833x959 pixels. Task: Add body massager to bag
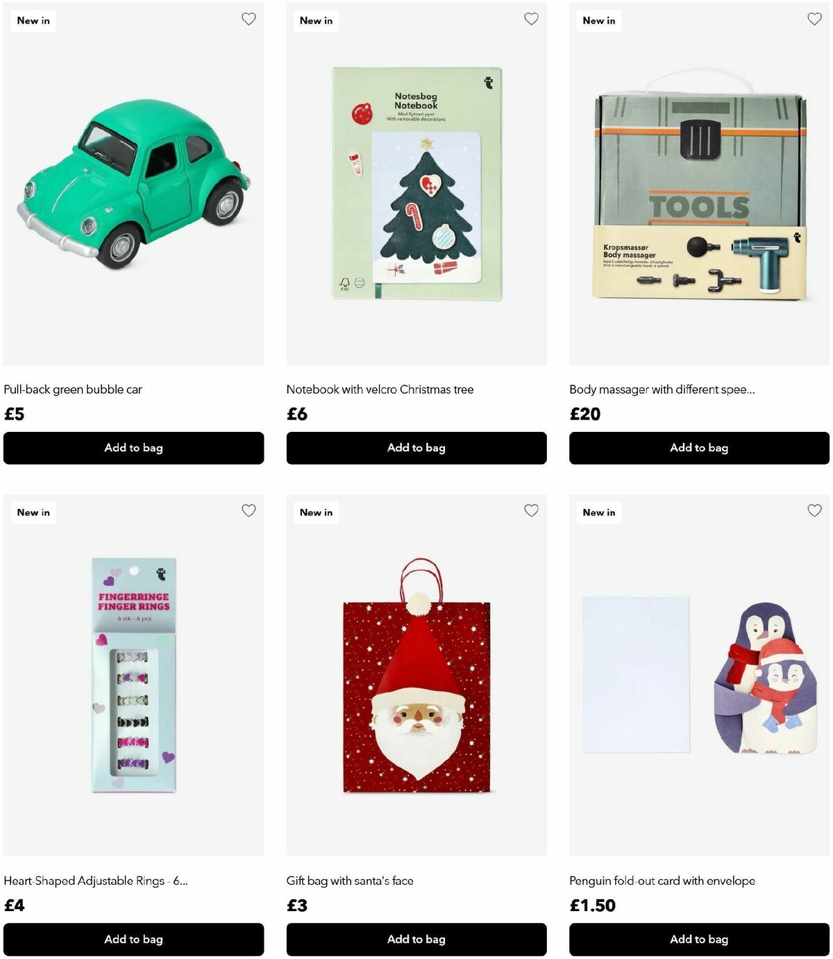pos(699,448)
